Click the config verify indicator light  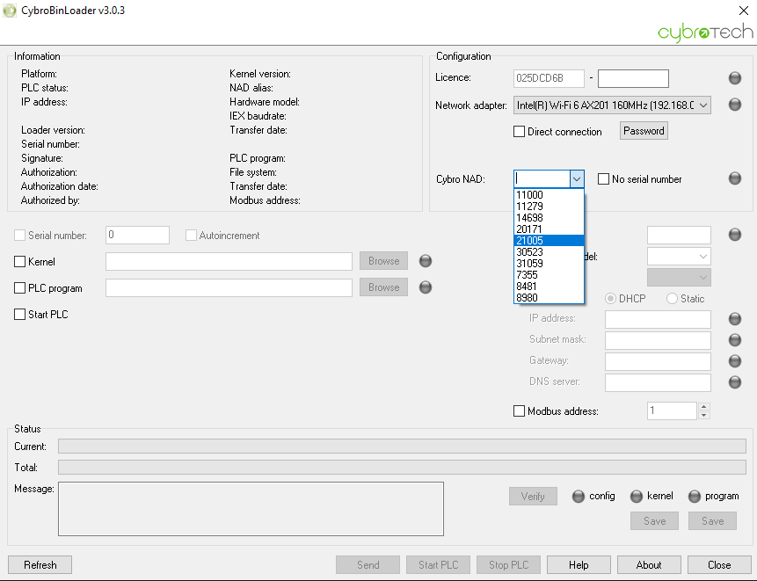578,497
